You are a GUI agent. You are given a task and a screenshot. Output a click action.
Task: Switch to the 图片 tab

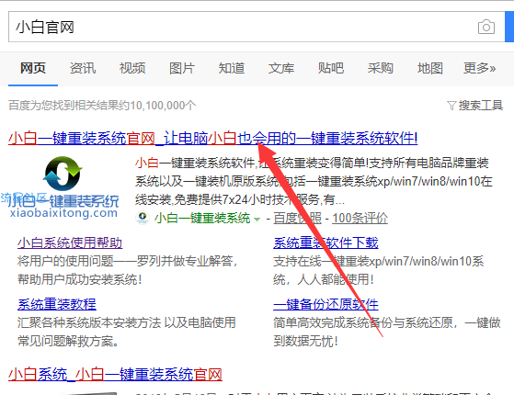182,68
